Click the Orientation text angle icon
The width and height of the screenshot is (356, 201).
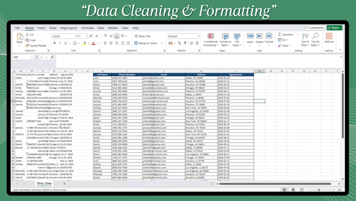pyautogui.click(x=123, y=36)
